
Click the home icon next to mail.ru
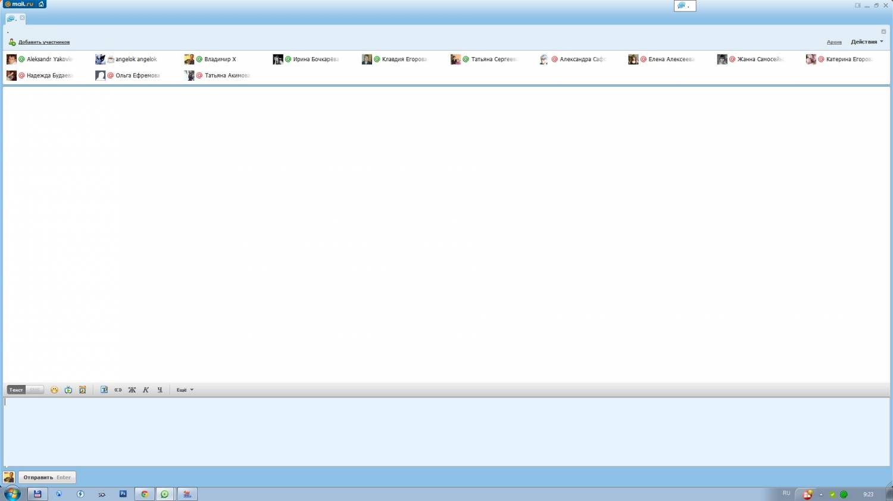point(41,4)
